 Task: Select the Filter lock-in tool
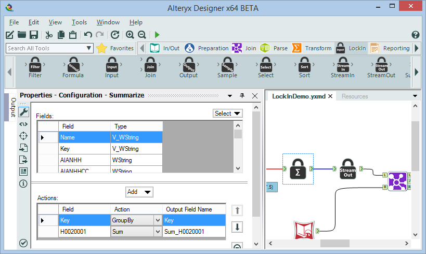click(x=35, y=67)
